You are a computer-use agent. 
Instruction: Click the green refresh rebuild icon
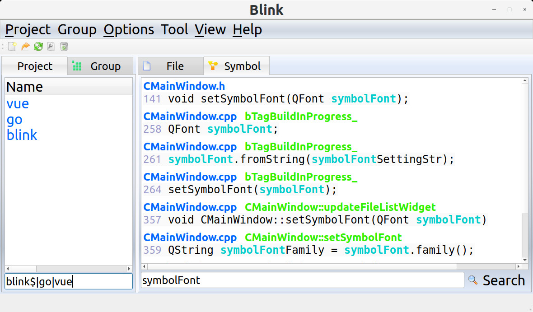[x=38, y=46]
